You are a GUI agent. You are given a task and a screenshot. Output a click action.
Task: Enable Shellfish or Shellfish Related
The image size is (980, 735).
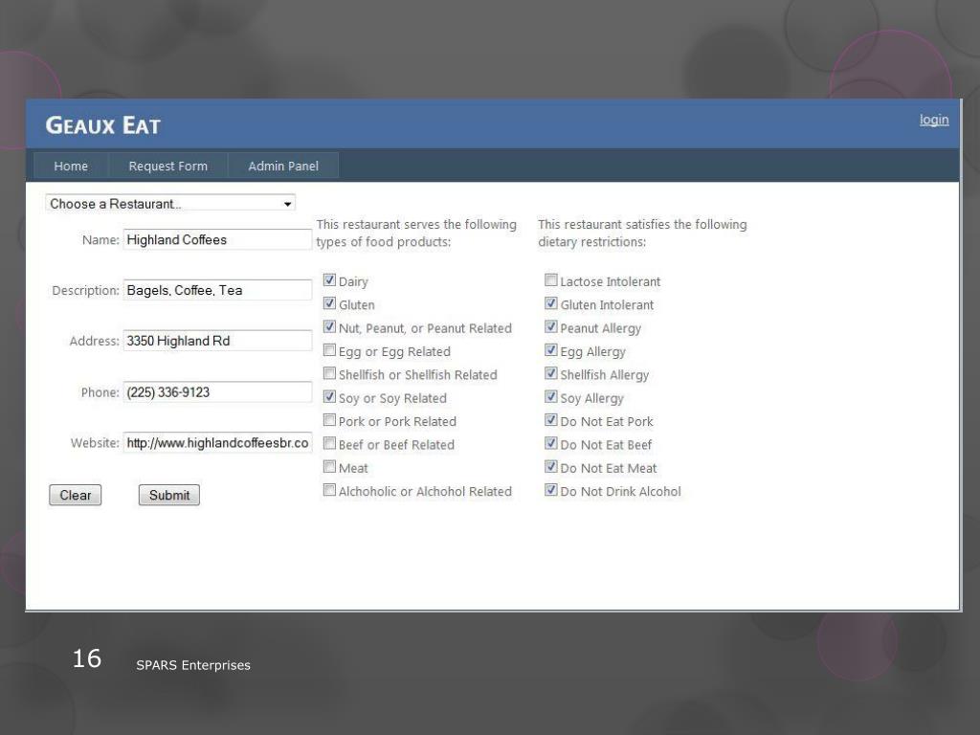point(329,373)
